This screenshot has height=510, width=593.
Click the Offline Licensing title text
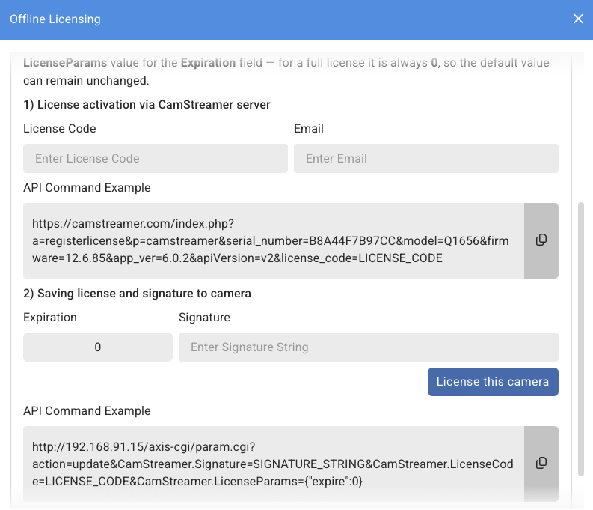(x=55, y=19)
